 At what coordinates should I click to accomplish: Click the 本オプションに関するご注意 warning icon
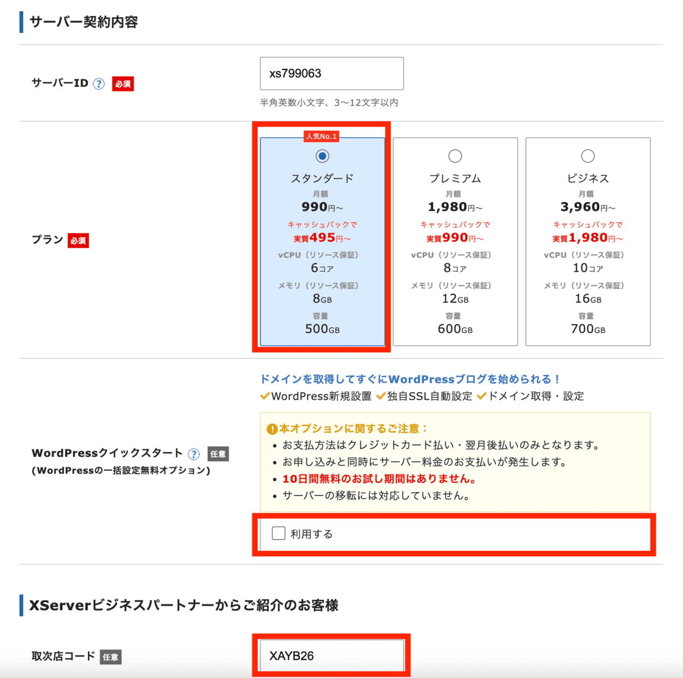point(272,429)
